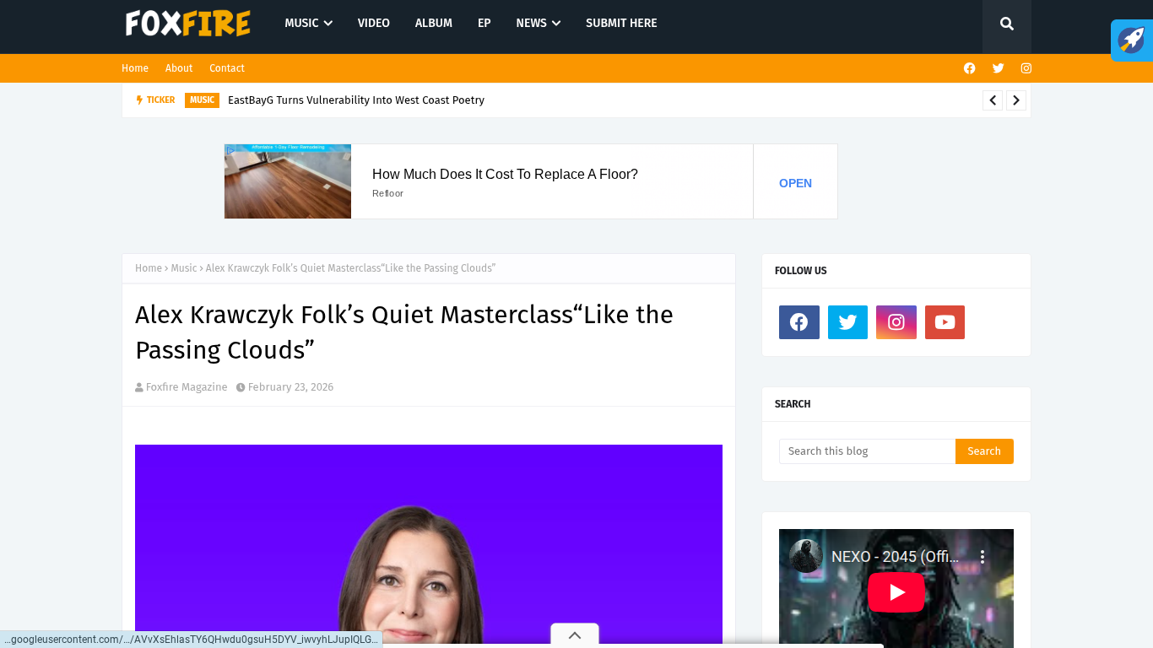Expand the Music dropdown menu
1153x648 pixels.
click(x=308, y=24)
